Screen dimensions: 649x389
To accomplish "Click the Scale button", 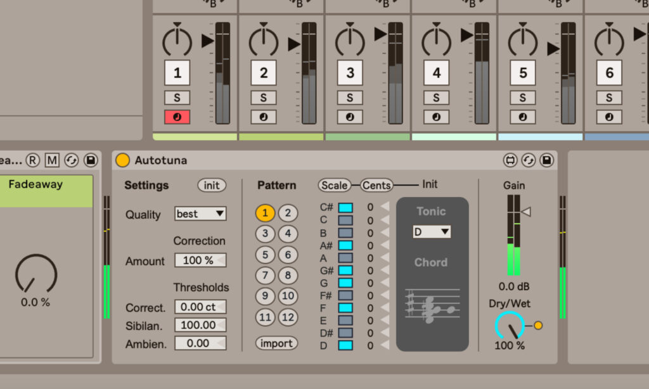I will (x=335, y=186).
